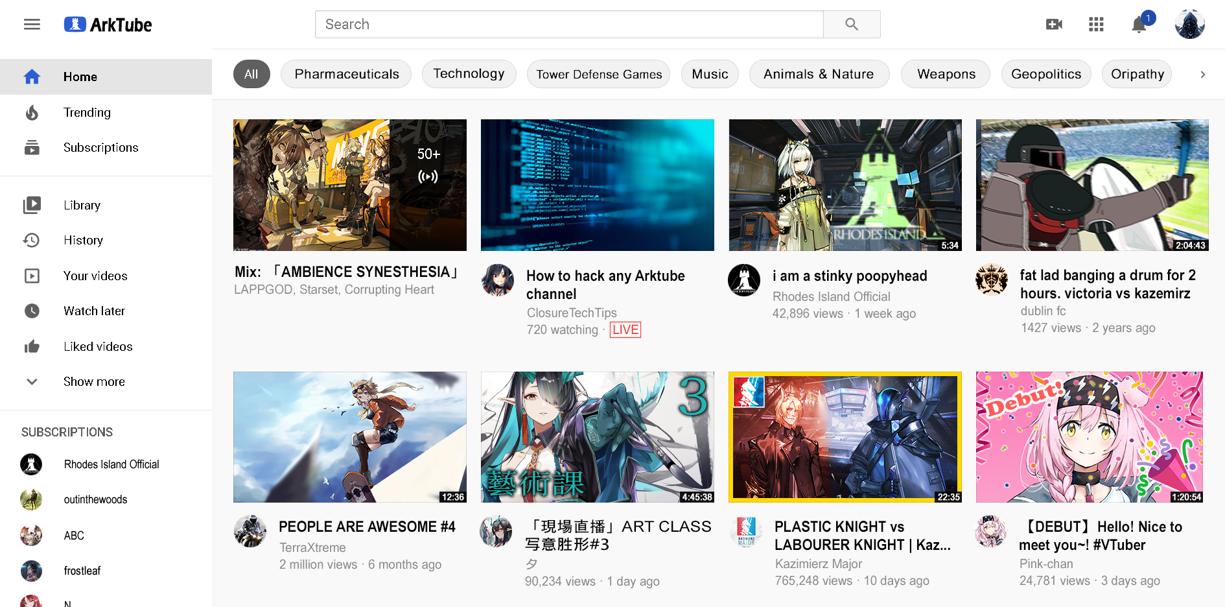This screenshot has width=1225, height=607.
Task: Click inside the Search field
Action: click(x=569, y=24)
